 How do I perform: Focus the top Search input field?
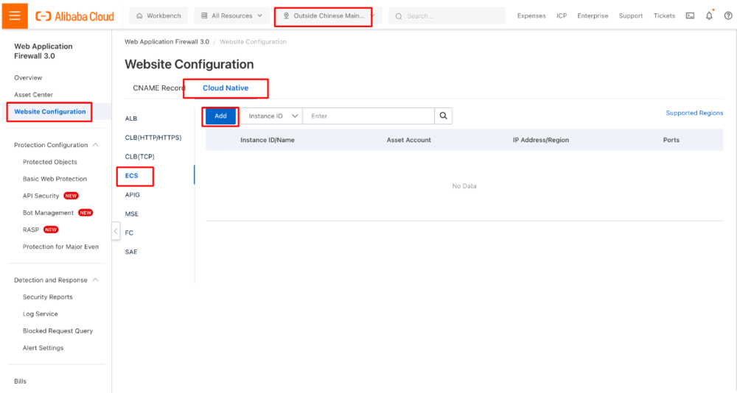[x=447, y=16]
